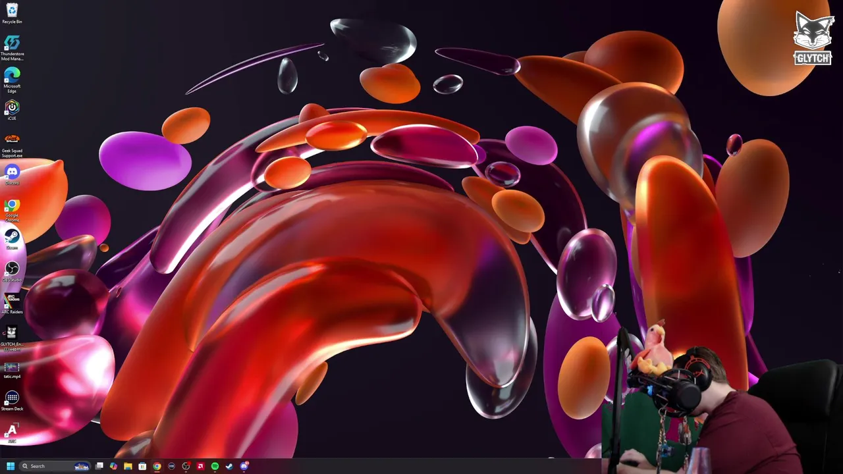Click the taskbar Search box
Screen dimensions: 843x474
[x=55, y=466]
